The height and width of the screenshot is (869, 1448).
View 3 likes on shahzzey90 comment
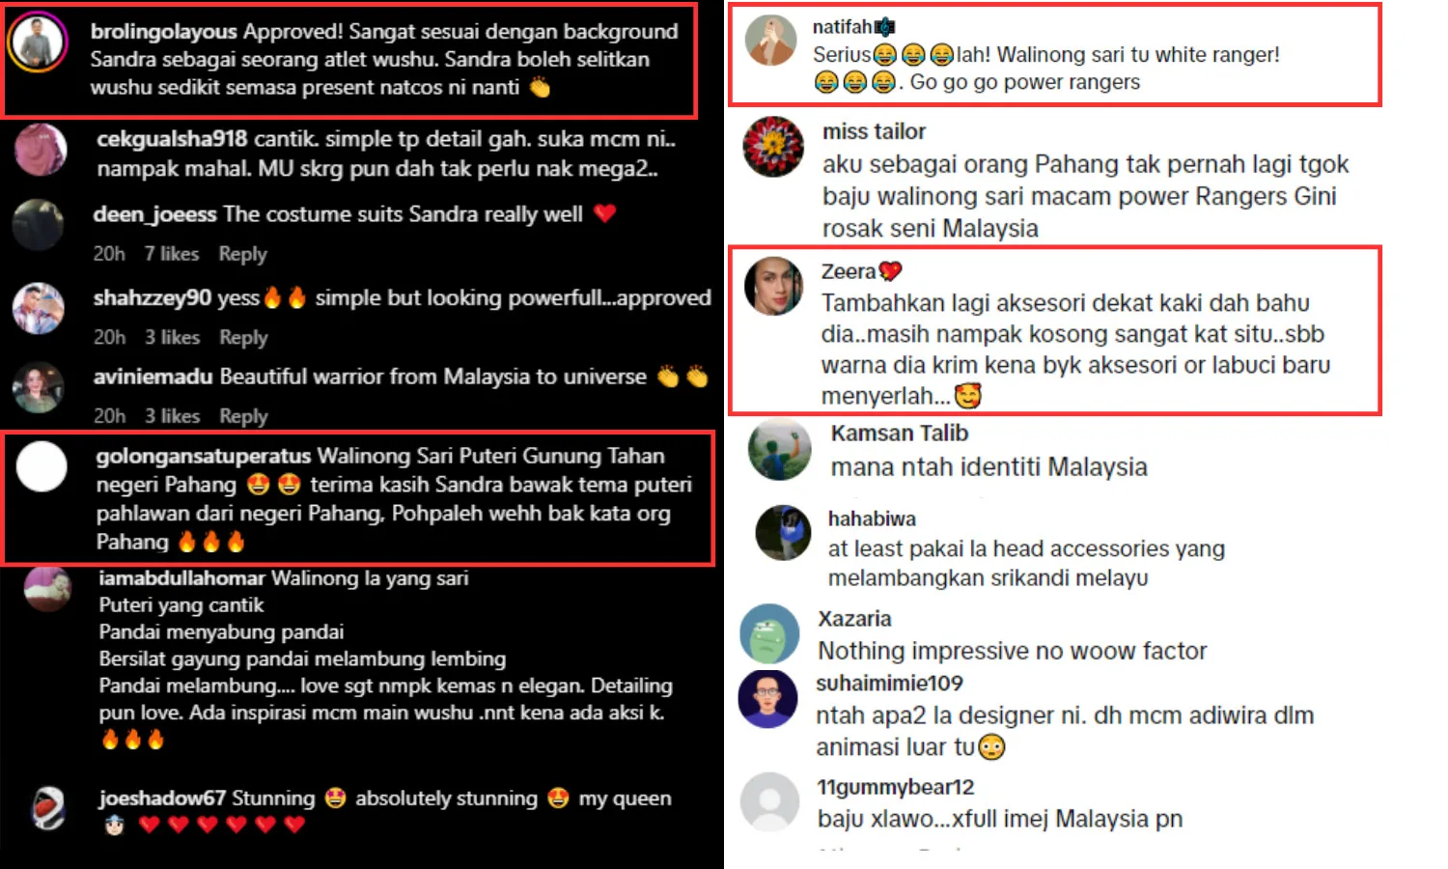172,338
